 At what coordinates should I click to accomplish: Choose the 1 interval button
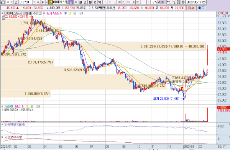coord(105,2)
